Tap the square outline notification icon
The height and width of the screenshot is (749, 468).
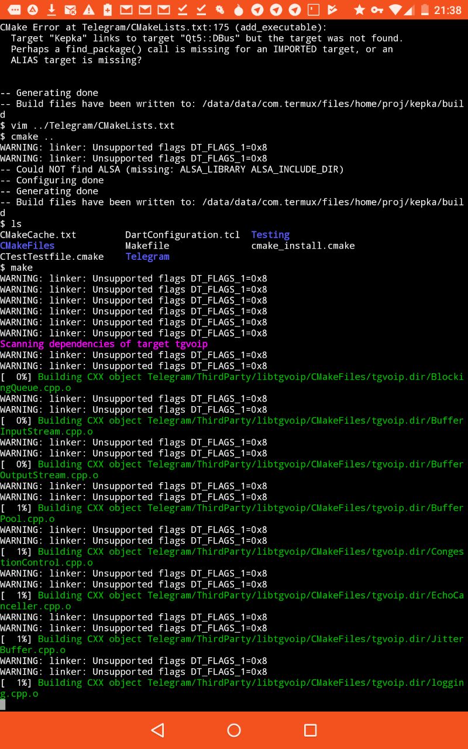click(314, 9)
